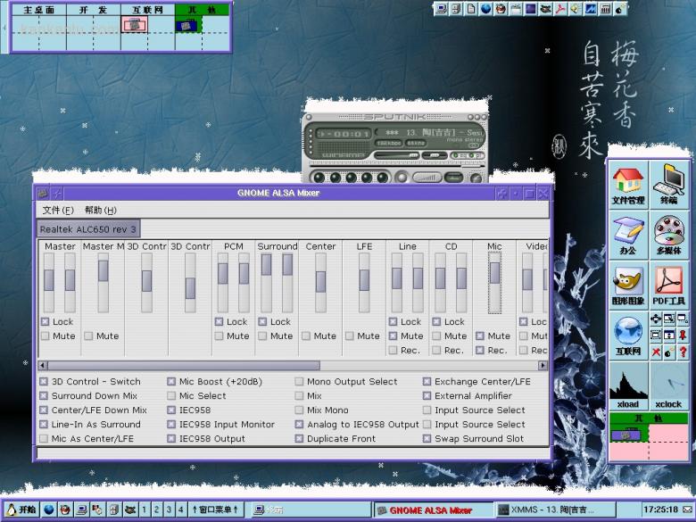Open the 帮助(H) menu

100,210
